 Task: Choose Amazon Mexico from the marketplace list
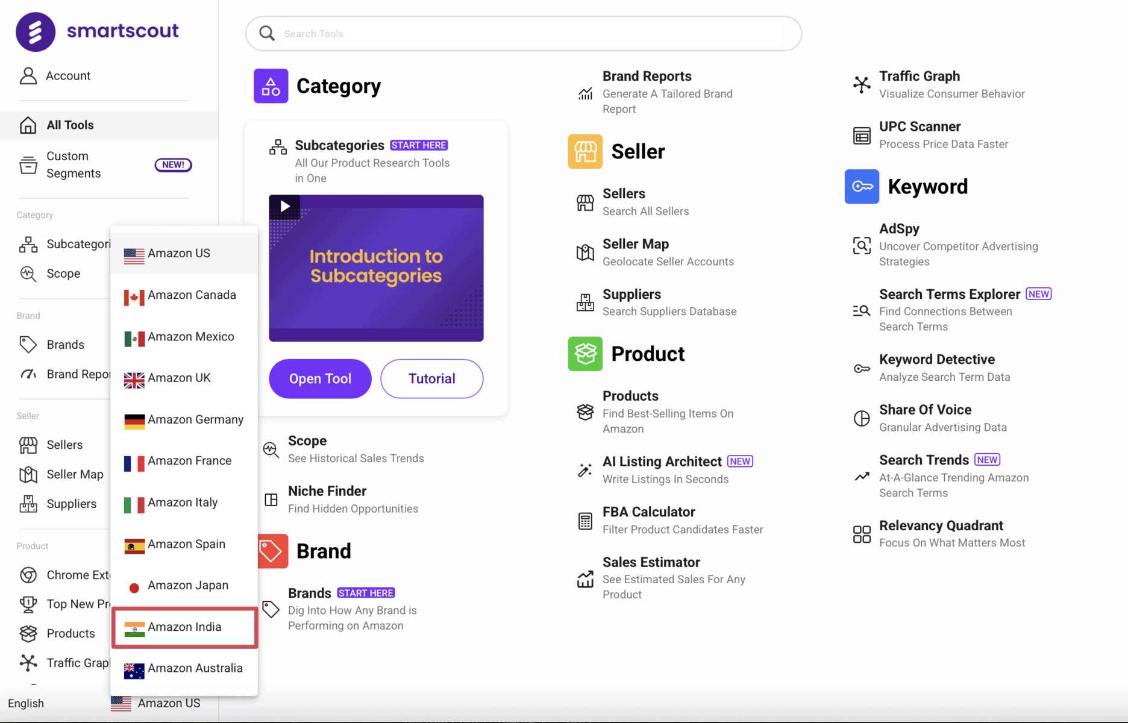point(184,337)
